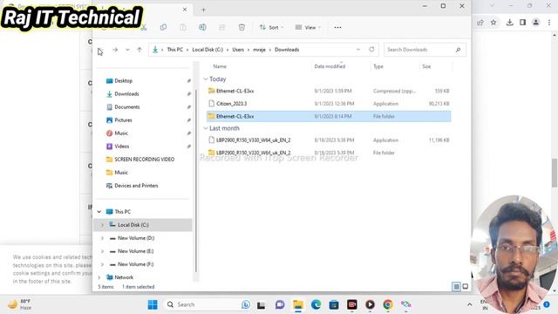Viewport: 558px width, 314px height.
Task: Click Chrome share page icon
Action: click(480, 23)
